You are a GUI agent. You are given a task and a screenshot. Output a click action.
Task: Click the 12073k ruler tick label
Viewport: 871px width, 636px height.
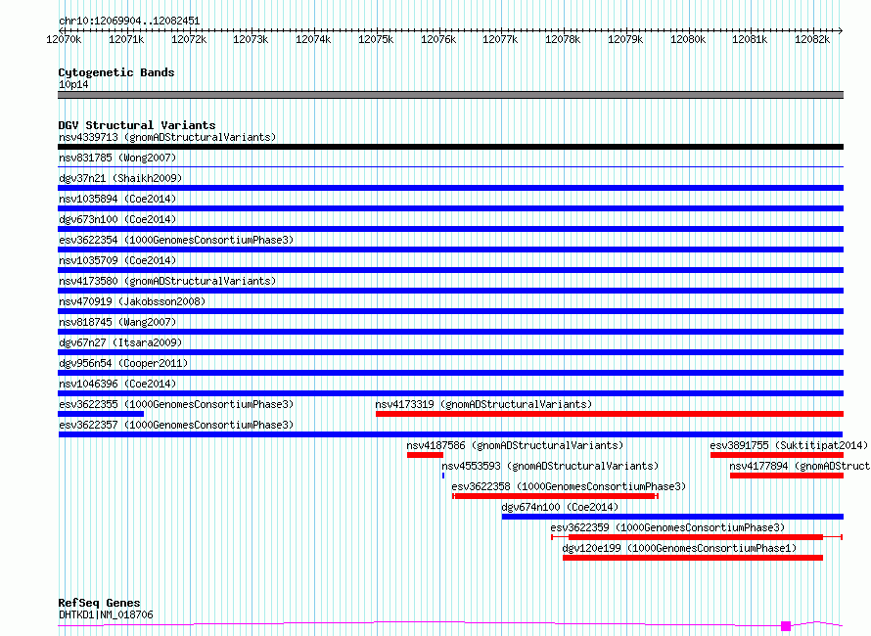click(x=251, y=39)
